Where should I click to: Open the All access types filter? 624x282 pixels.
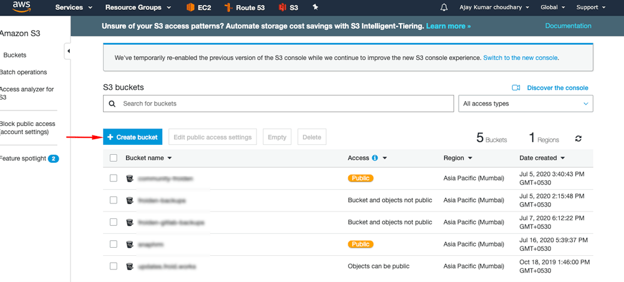(525, 104)
